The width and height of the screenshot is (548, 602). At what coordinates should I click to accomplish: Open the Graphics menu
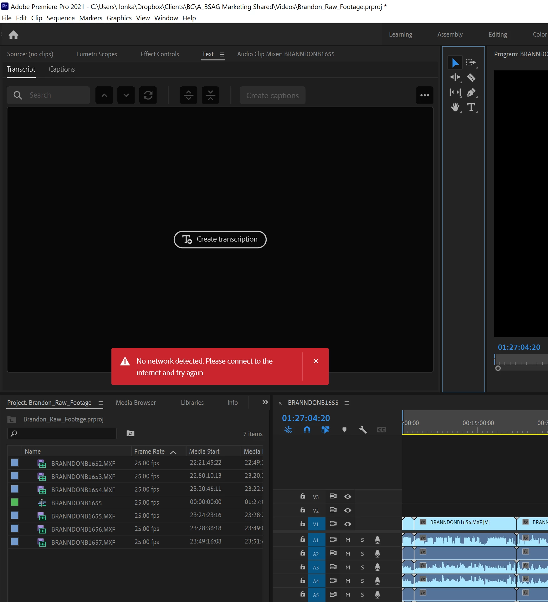point(119,18)
